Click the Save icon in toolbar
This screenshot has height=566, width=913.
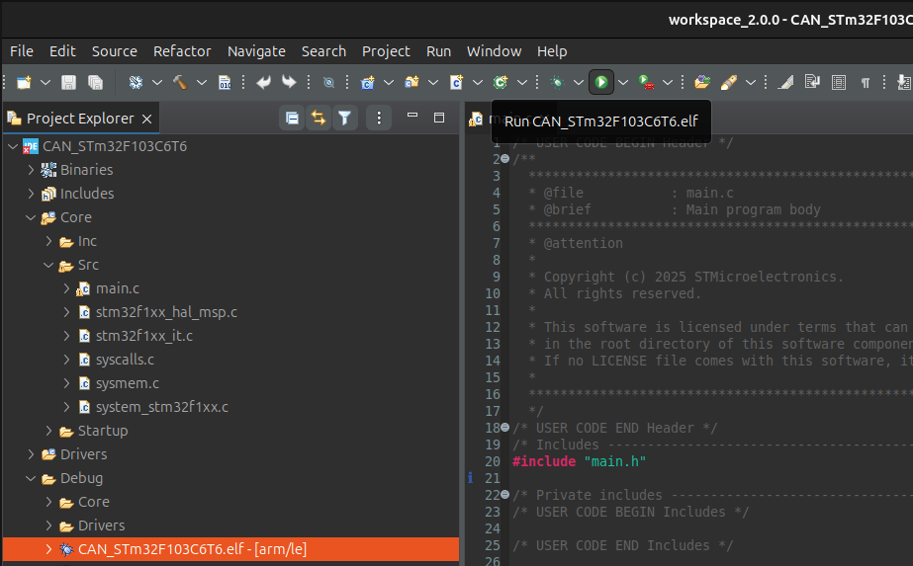pos(69,82)
